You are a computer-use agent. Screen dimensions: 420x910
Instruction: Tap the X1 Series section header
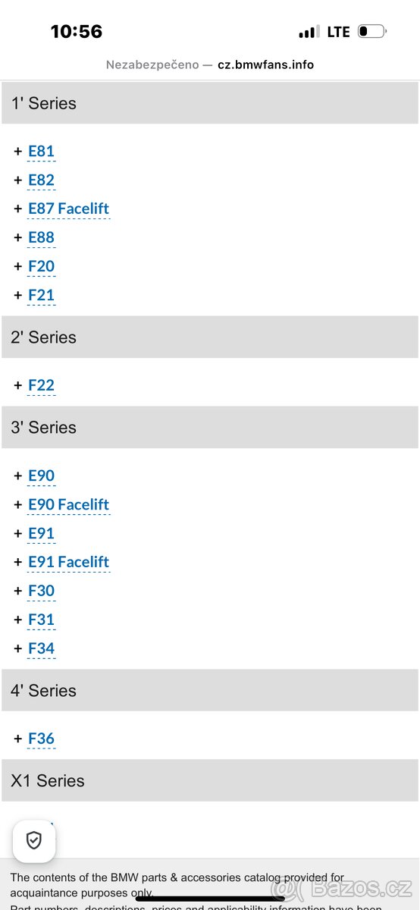click(x=210, y=781)
